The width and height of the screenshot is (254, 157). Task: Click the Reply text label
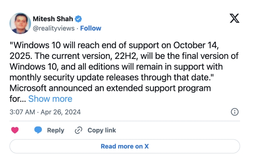pos(56,130)
